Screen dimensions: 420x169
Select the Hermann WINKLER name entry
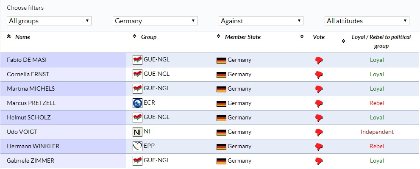pyautogui.click(x=33, y=147)
